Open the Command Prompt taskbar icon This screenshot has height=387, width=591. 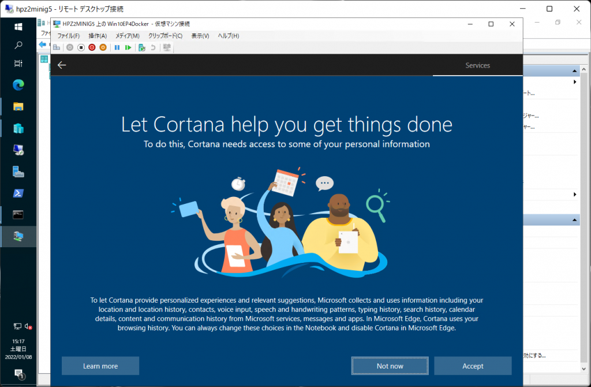(18, 215)
